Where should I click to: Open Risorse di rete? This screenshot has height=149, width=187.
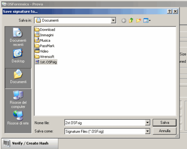click(x=18, y=118)
